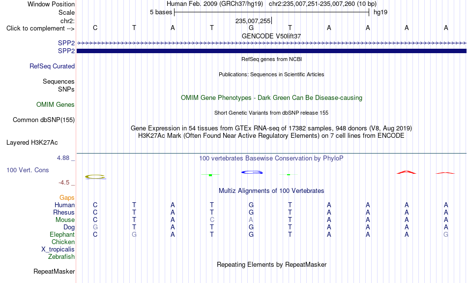Click the yellow C conservation logo glyph
Viewport: 467px width, 283px height.
[95, 177]
